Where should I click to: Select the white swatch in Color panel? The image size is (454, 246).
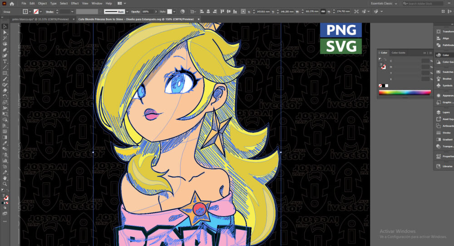386,86
